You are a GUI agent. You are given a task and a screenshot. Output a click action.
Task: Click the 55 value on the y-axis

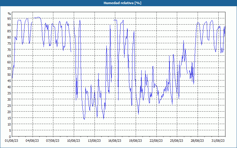click(9, 68)
